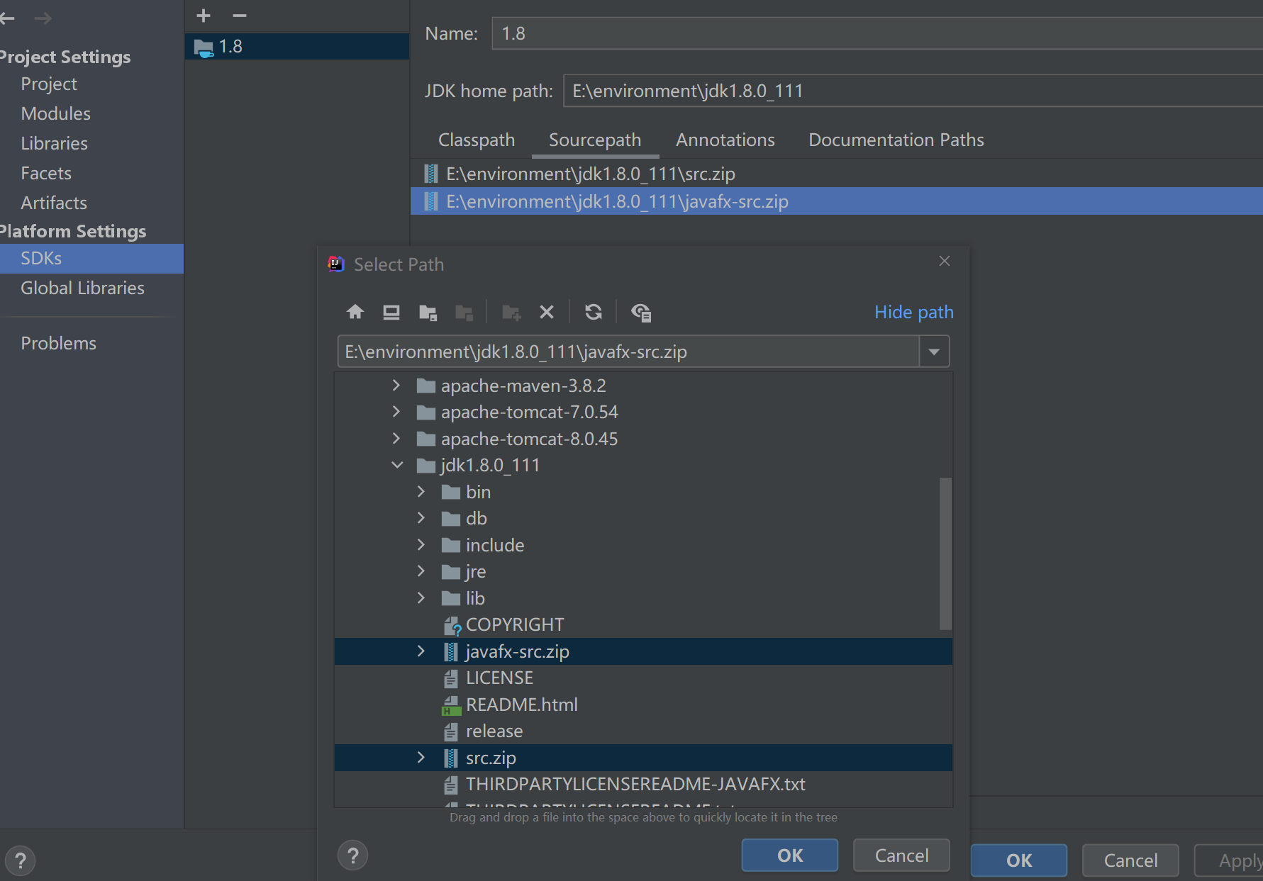The image size is (1263, 881).
Task: Expand the db folder
Action: point(421,518)
